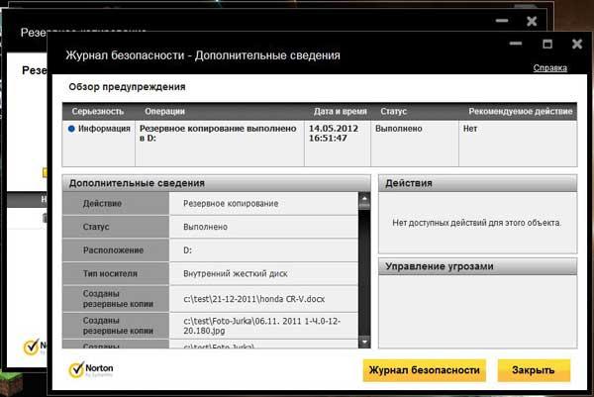
Task: Click the Norton logo in background window
Action: pyautogui.click(x=34, y=347)
